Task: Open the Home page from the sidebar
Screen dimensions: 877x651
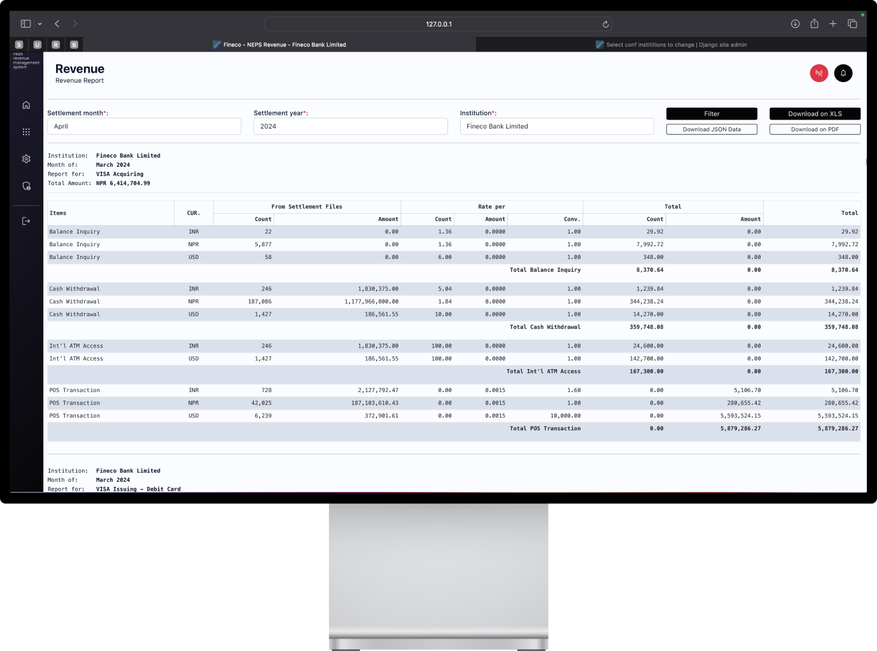Action: pos(25,104)
